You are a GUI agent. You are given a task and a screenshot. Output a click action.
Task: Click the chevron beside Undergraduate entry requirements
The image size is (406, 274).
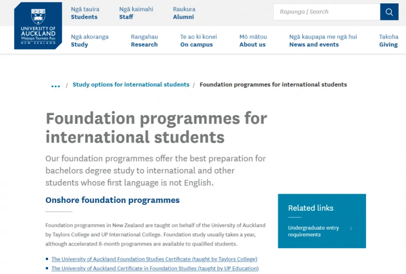[351, 228]
